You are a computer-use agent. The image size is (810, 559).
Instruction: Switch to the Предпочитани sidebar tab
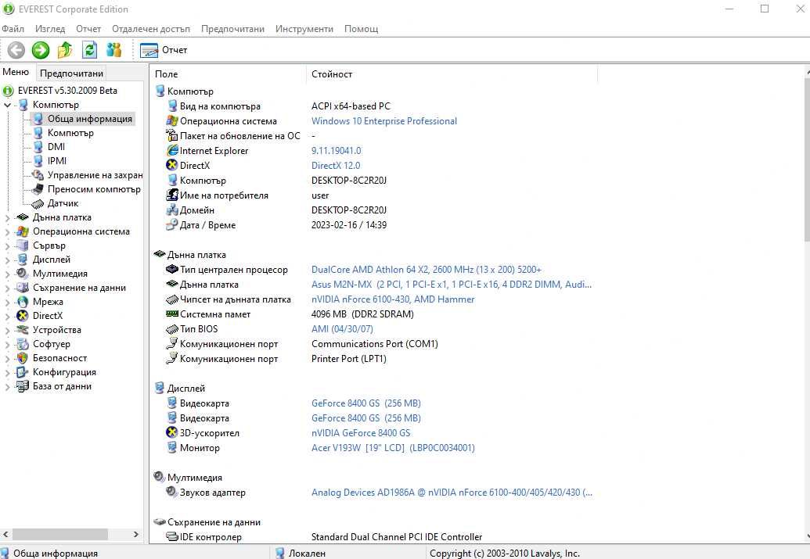pyautogui.click(x=71, y=73)
